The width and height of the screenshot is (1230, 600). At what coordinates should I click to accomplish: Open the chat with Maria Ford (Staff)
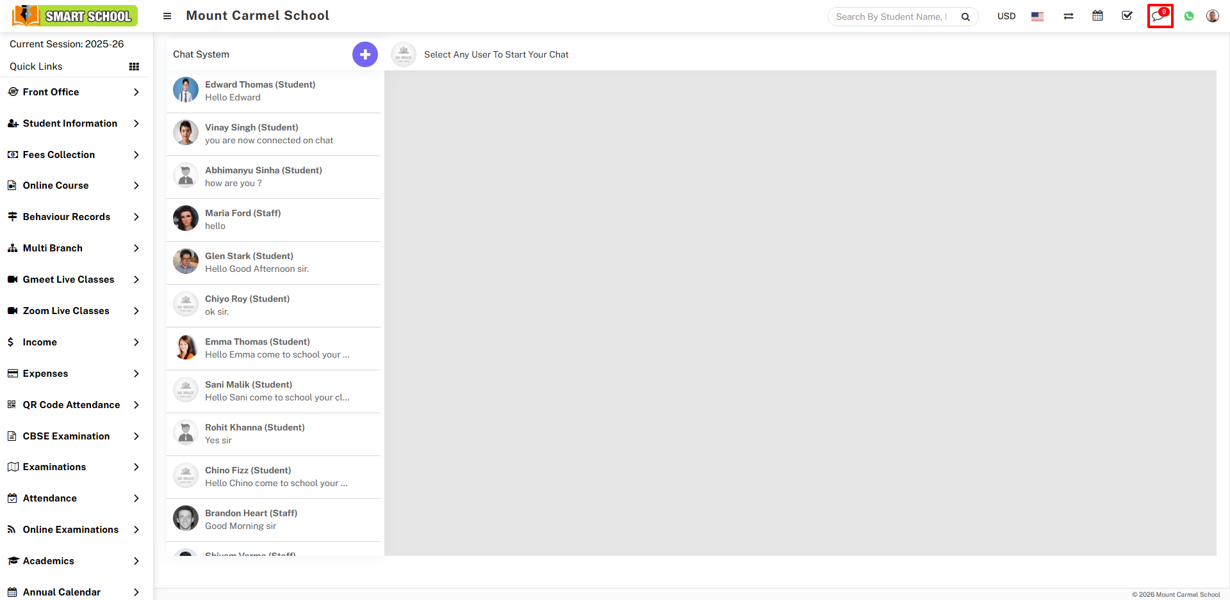[274, 219]
